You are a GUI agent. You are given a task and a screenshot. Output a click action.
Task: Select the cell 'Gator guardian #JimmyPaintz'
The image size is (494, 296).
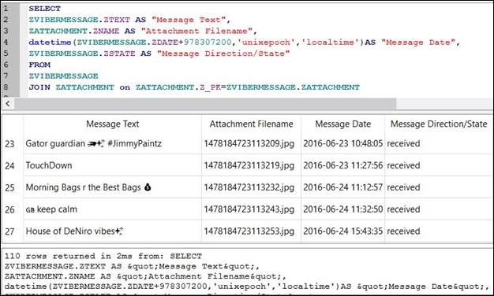point(113,143)
